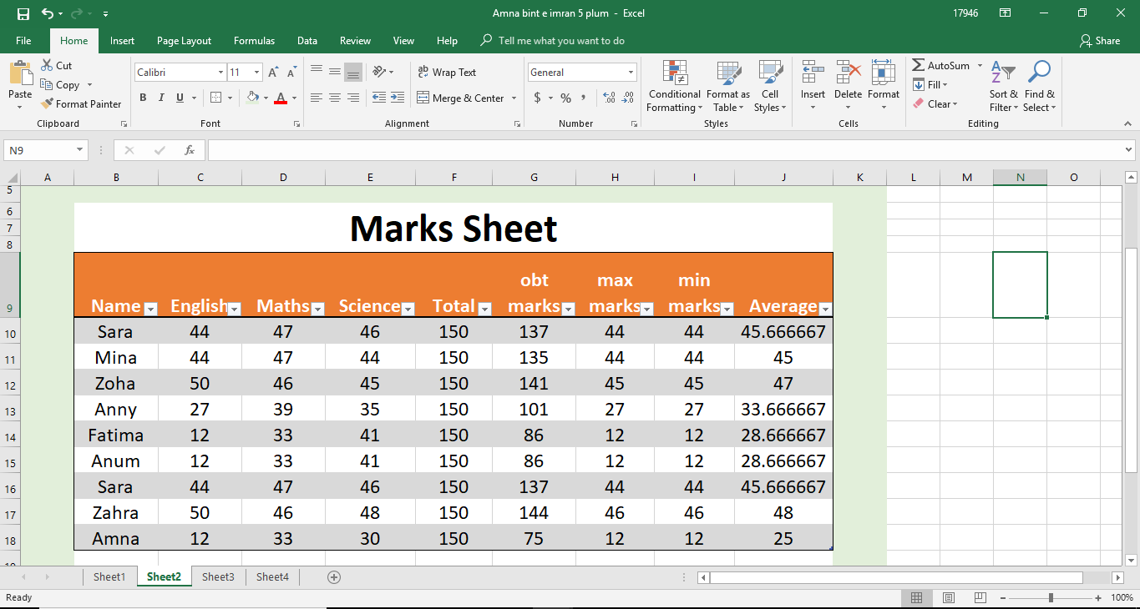This screenshot has height=609, width=1140.
Task: Open the Average column filter dropdown
Action: (x=825, y=309)
